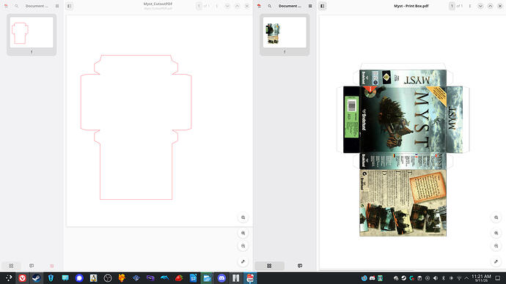Image resolution: width=506 pixels, height=284 pixels.
Task: Open the strawberry icon app on taskbar
Action: point(179,278)
